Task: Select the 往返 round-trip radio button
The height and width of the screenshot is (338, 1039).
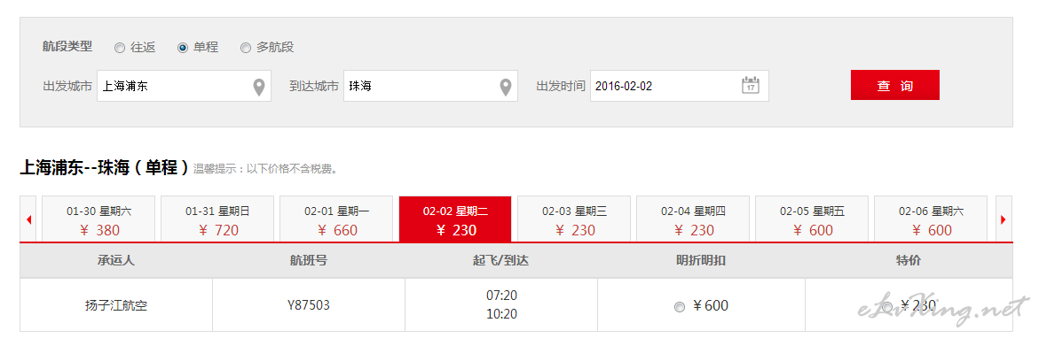Action: 119,48
